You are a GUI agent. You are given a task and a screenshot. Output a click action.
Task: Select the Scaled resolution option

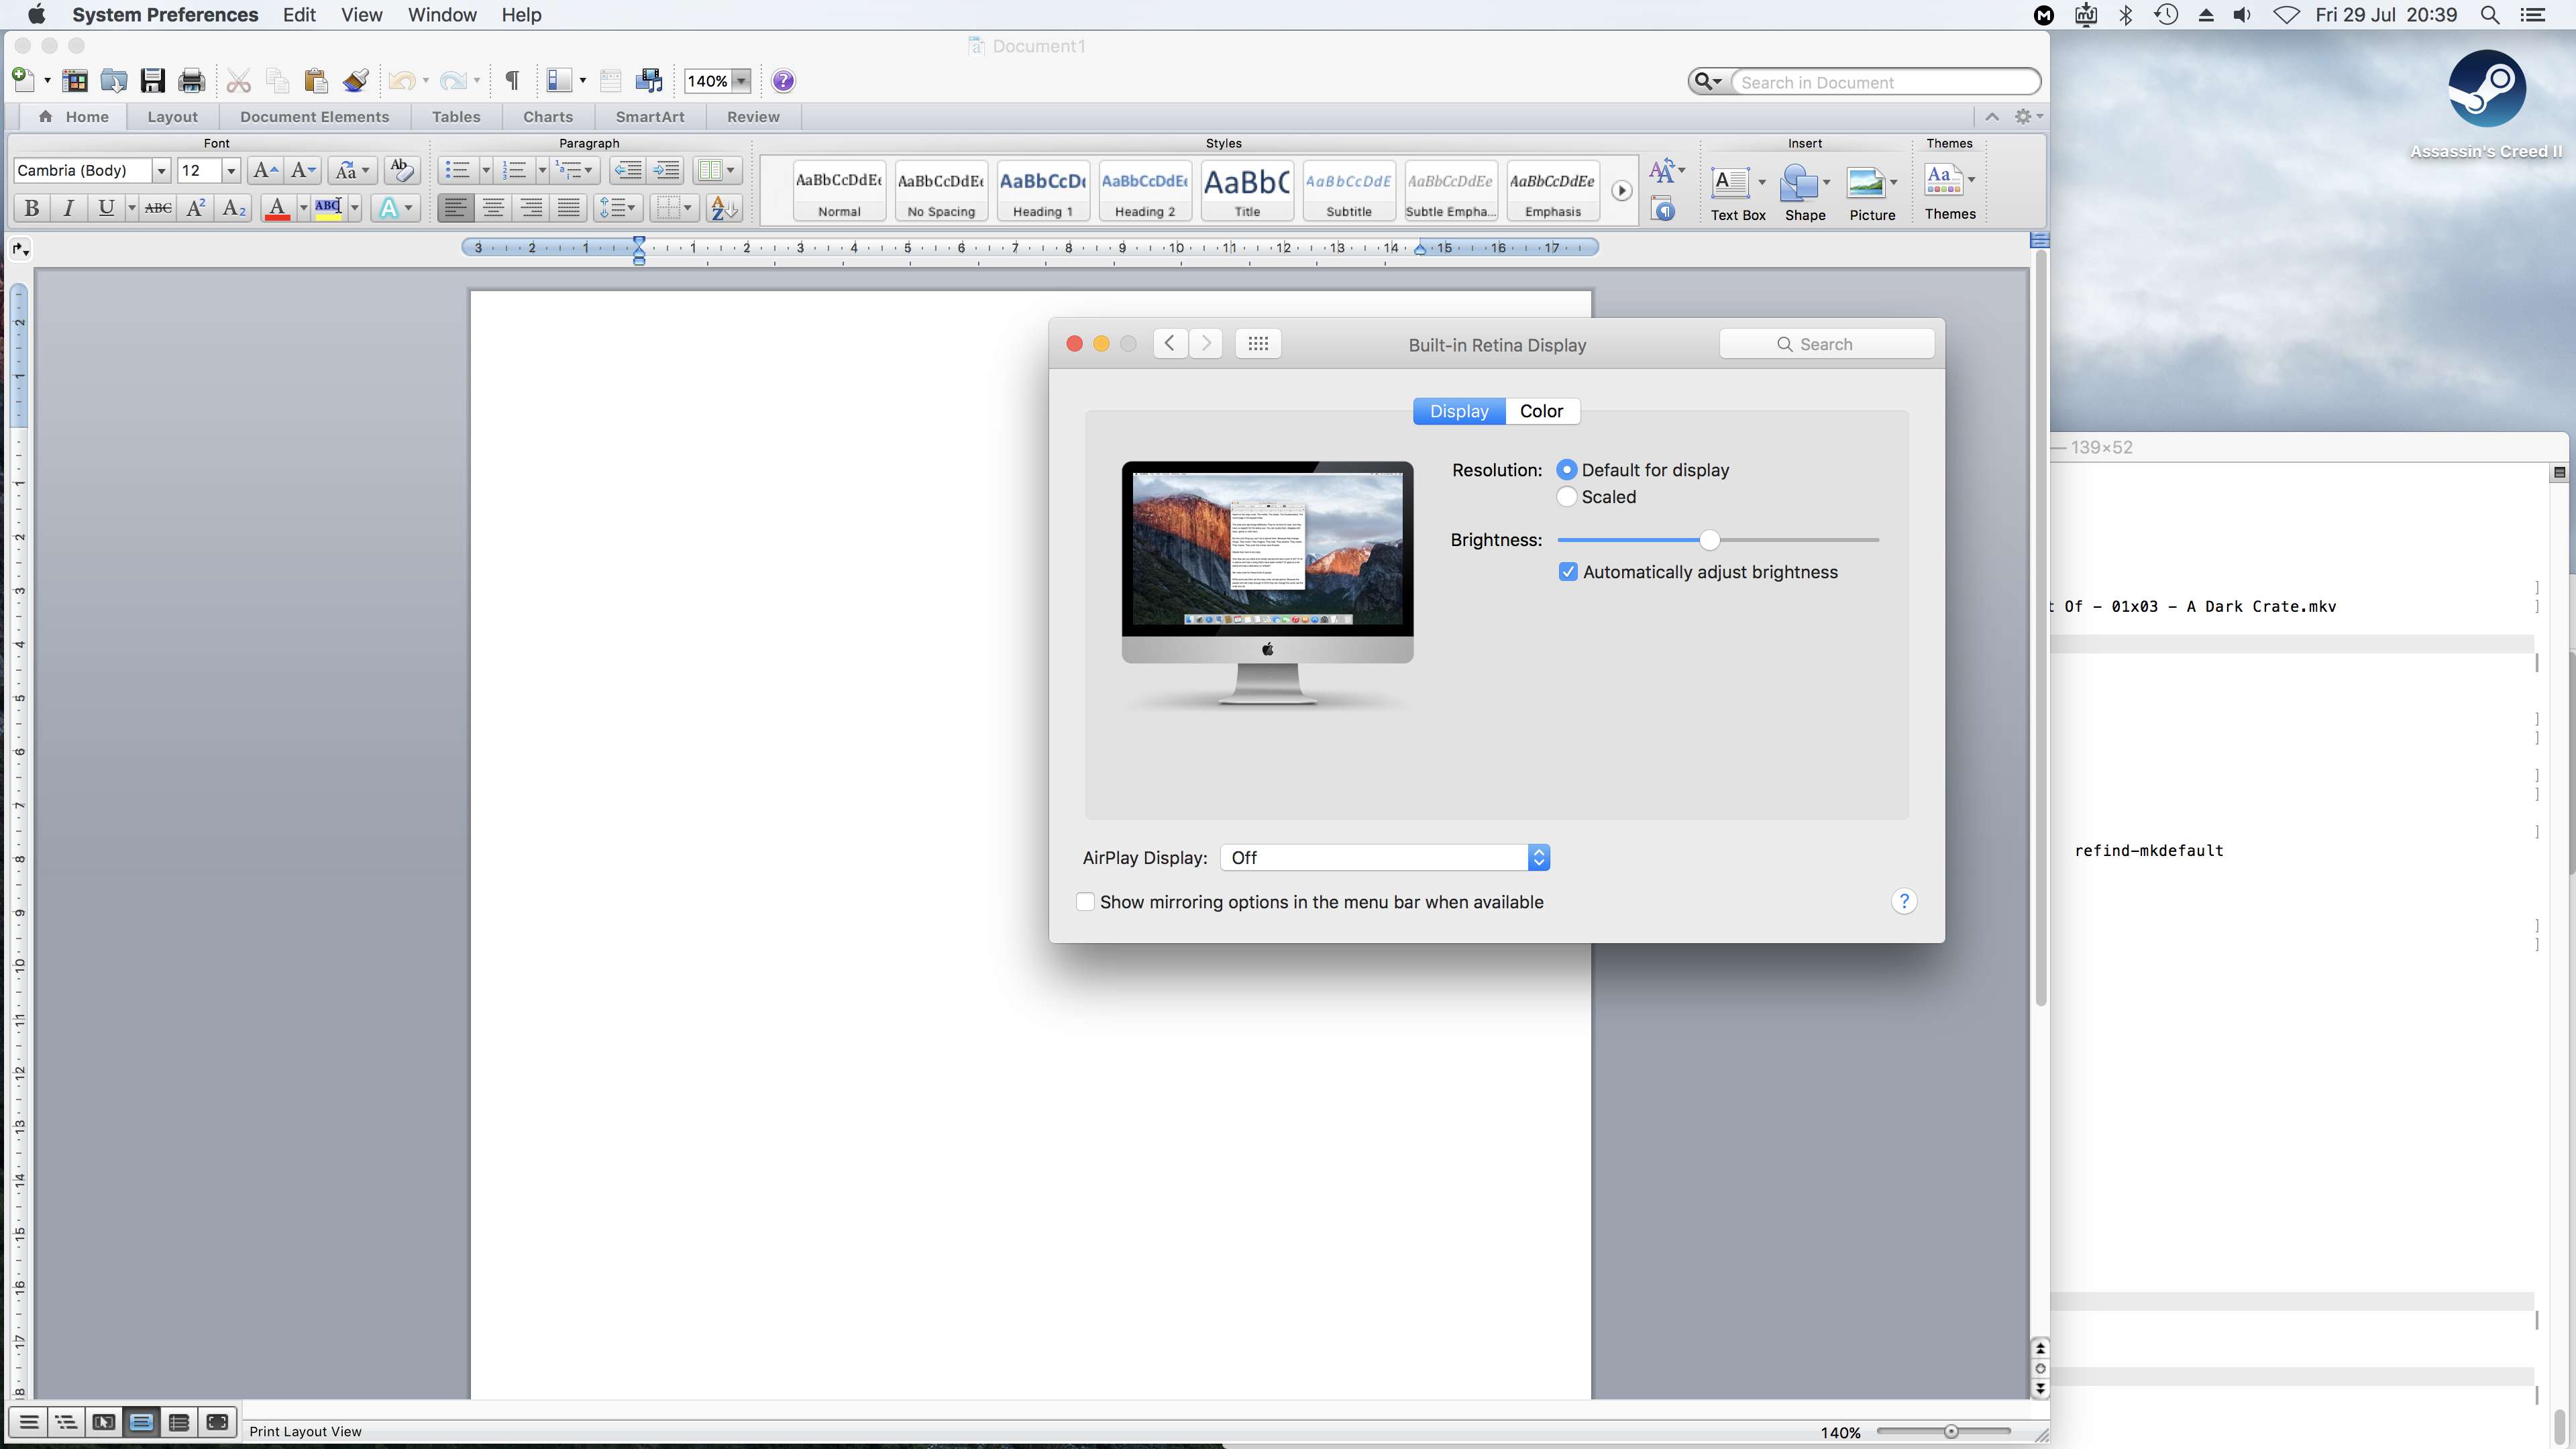(1567, 497)
